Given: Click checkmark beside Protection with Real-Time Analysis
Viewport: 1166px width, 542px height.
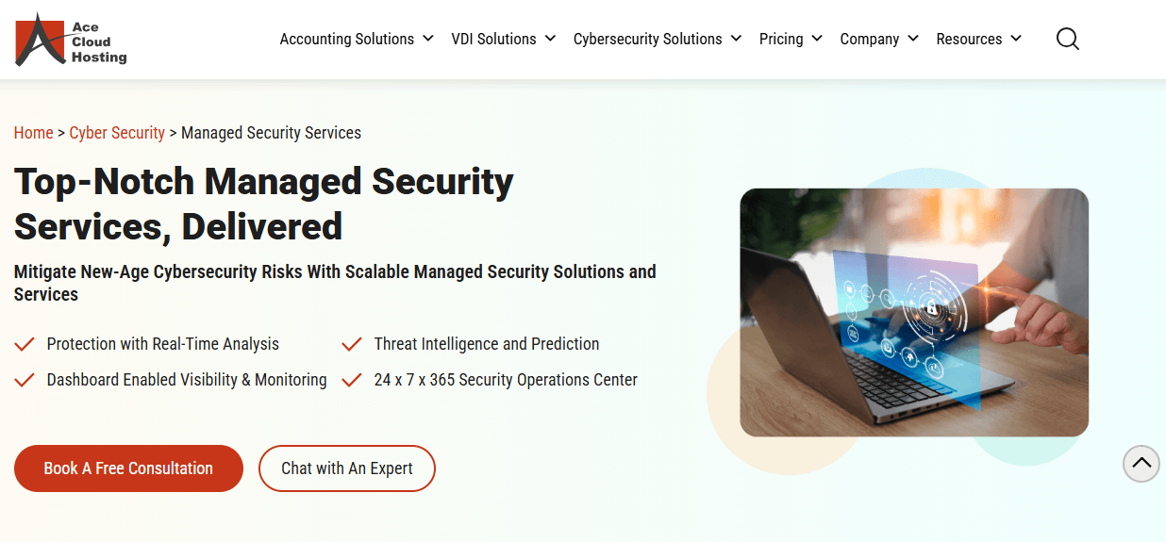Looking at the screenshot, I should click(x=25, y=344).
